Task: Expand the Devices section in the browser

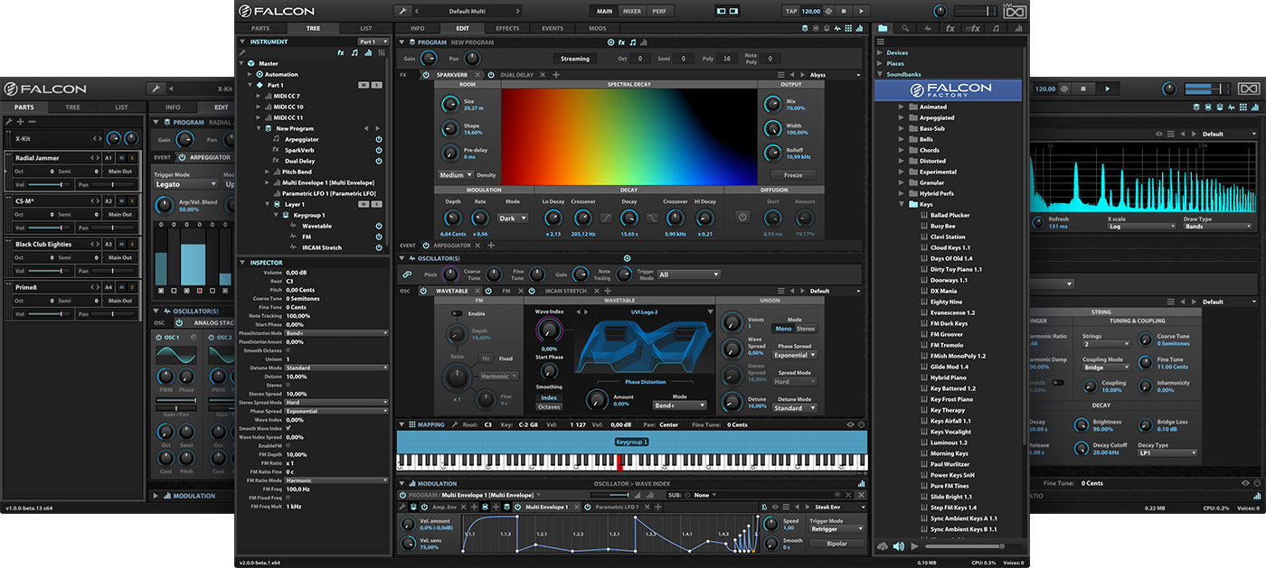Action: point(879,52)
